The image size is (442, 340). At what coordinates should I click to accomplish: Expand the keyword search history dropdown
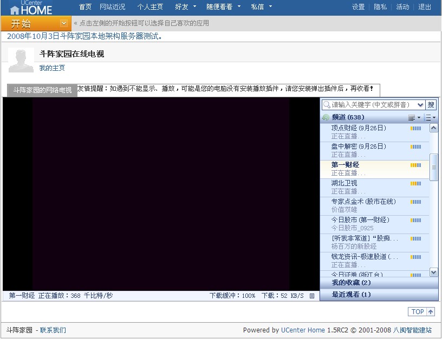[420, 105]
